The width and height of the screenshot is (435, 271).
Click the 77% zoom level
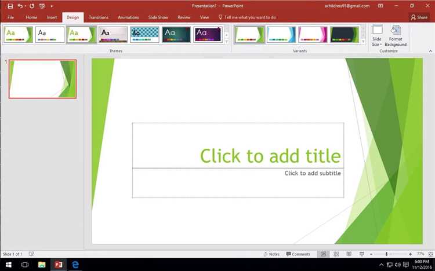pyautogui.click(x=420, y=254)
